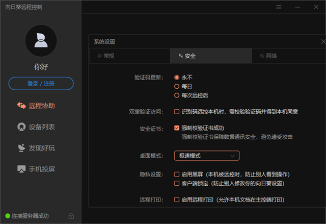Click the 登录 / 注册 button
This screenshot has height=224, width=326.
pyautogui.click(x=41, y=84)
